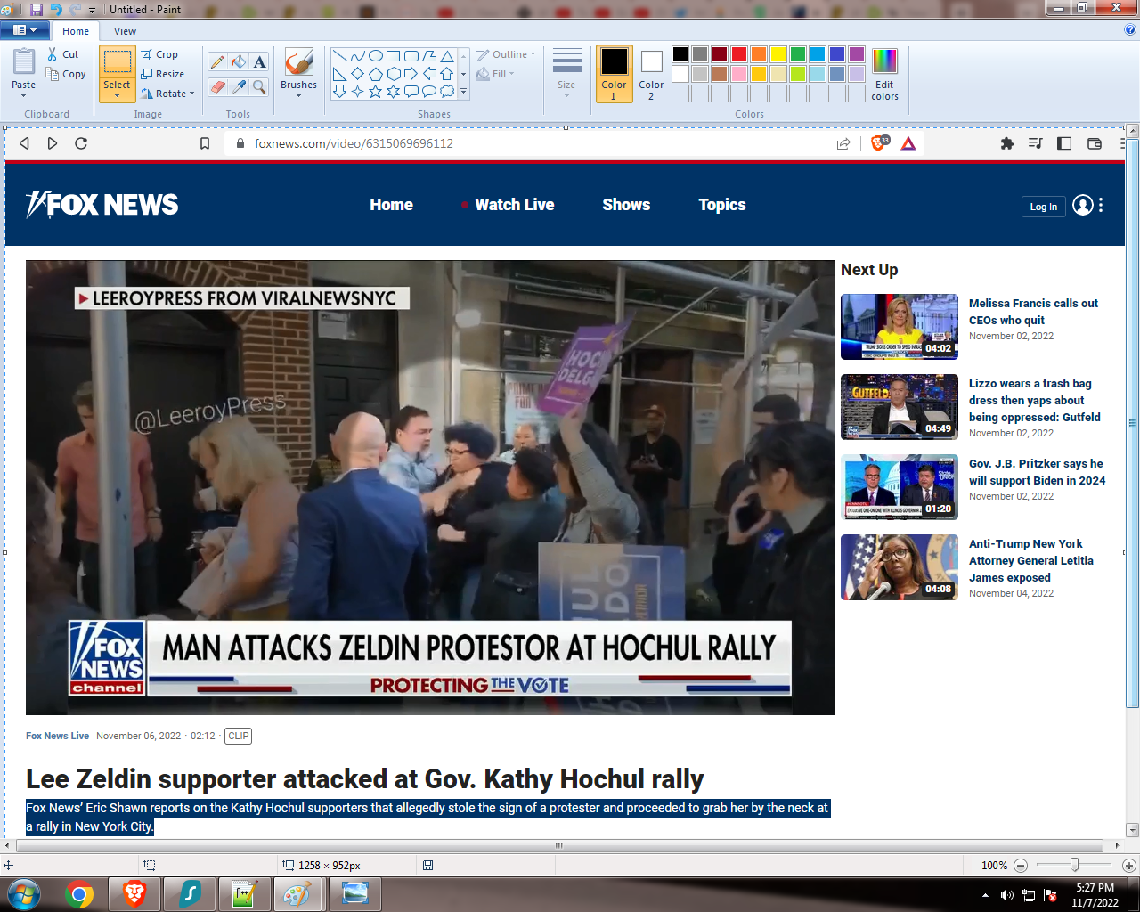Click Shows in Fox News navigation
The image size is (1140, 912).
(x=626, y=205)
